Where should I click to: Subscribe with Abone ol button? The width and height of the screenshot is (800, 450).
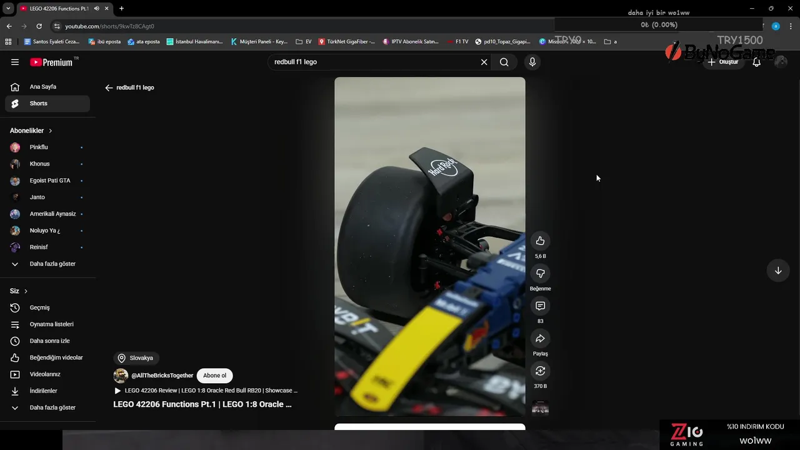pyautogui.click(x=214, y=376)
